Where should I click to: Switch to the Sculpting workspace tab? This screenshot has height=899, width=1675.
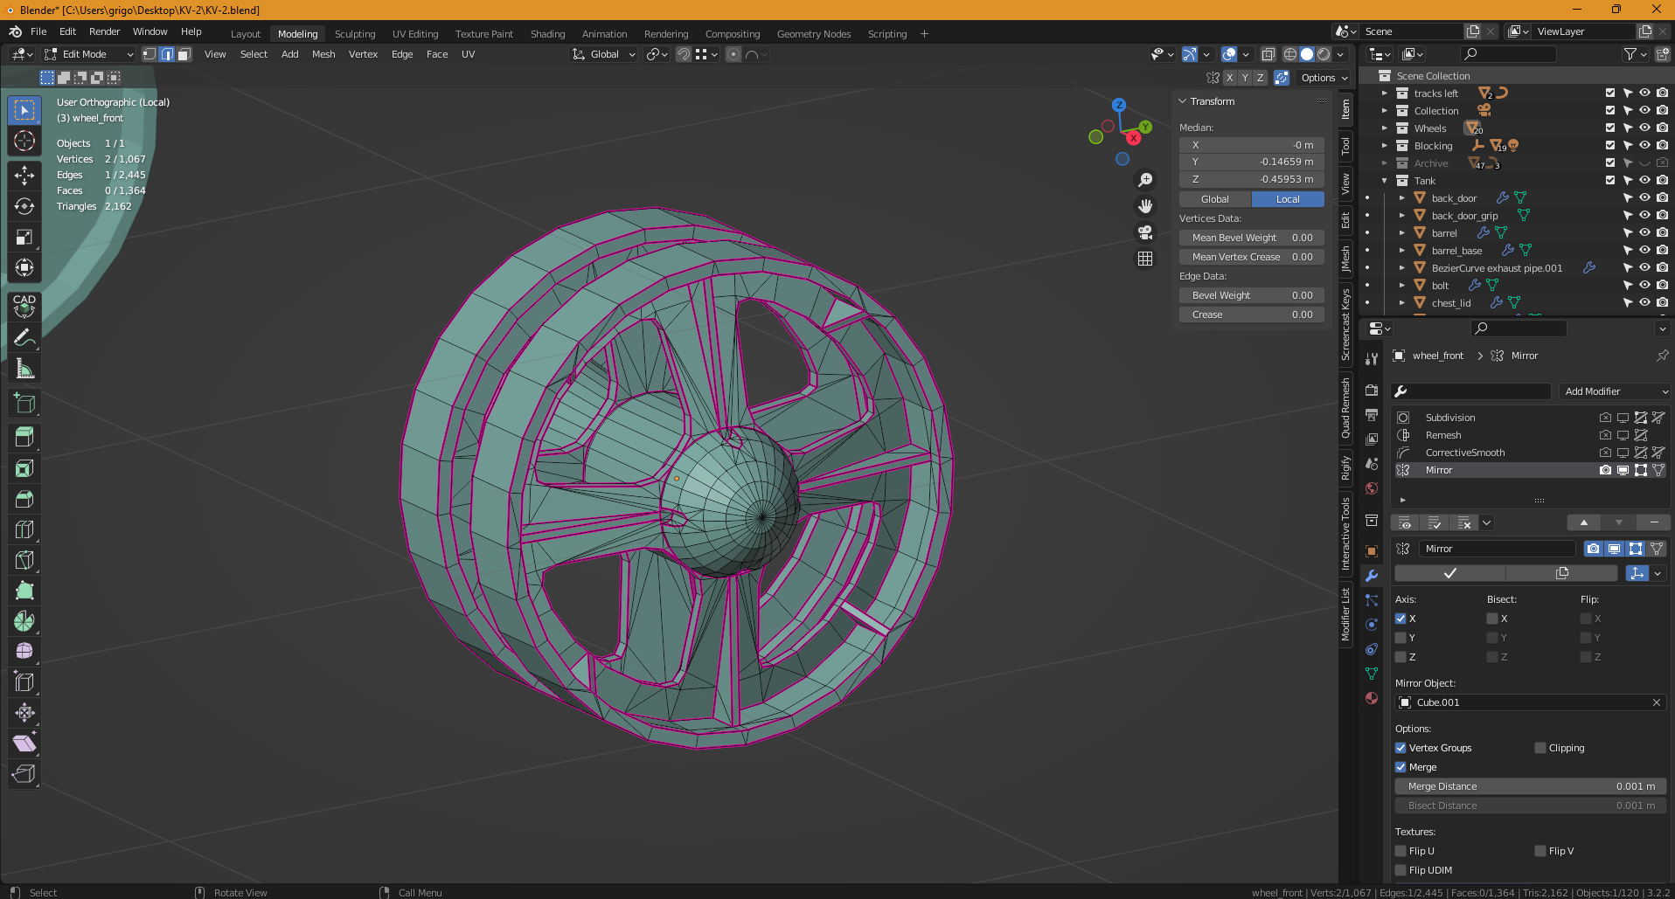coord(354,34)
